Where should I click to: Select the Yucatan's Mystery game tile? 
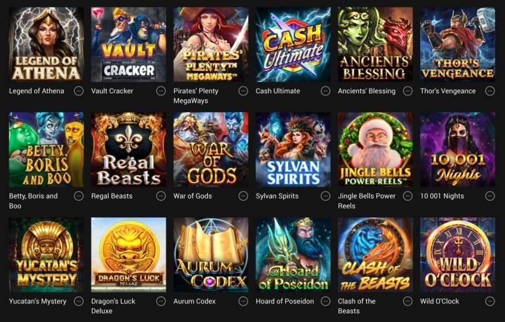click(47, 255)
